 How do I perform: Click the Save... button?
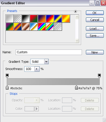95,36
